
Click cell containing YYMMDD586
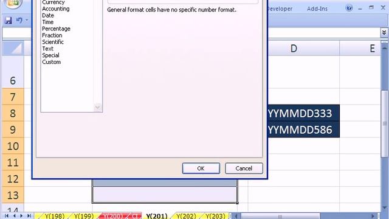click(x=304, y=130)
